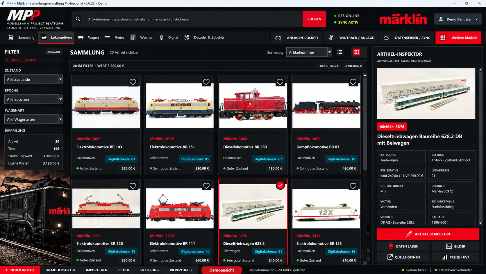Viewport: 486px width, 274px height.
Task: Open the Werkzeuge menu
Action: (181, 270)
